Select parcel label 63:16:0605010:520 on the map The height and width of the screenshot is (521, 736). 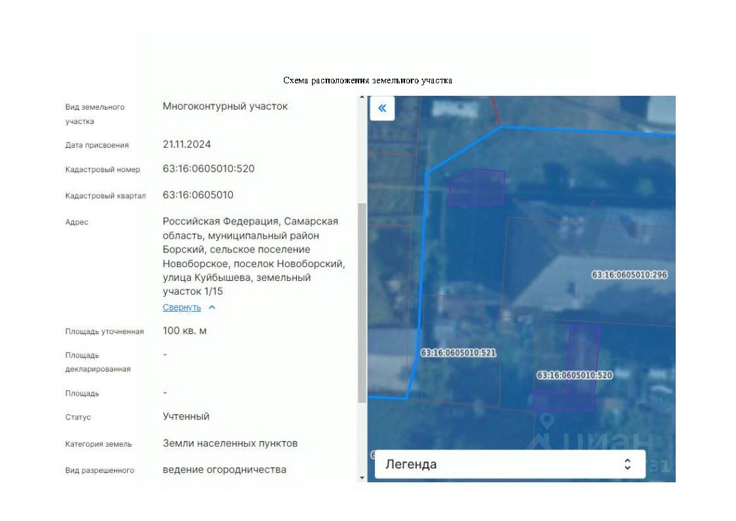click(x=575, y=375)
